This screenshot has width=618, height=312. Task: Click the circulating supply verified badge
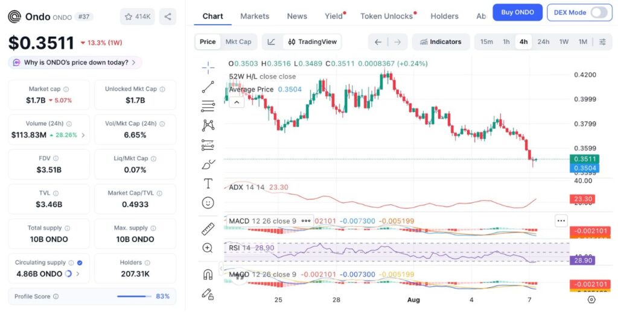pos(80,263)
